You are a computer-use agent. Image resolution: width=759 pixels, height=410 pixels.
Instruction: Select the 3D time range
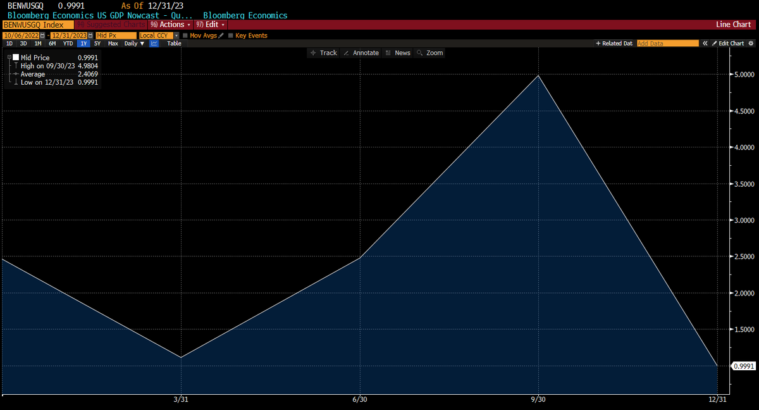pyautogui.click(x=23, y=44)
